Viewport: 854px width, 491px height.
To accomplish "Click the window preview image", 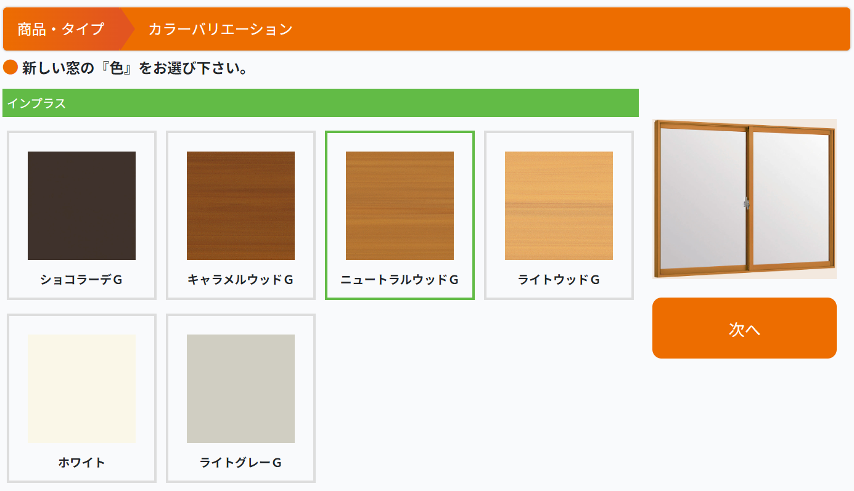I will (x=744, y=198).
